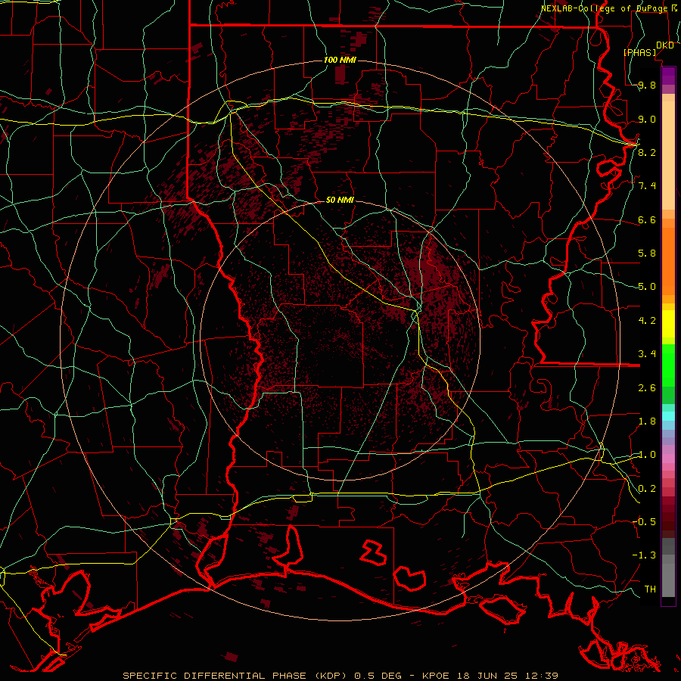
Task: Click the 4.2 value on the scale
Action: pos(647,320)
